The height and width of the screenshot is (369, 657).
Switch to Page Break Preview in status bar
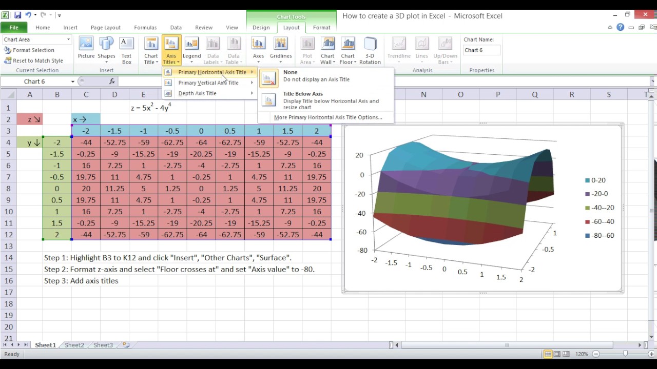coord(566,354)
